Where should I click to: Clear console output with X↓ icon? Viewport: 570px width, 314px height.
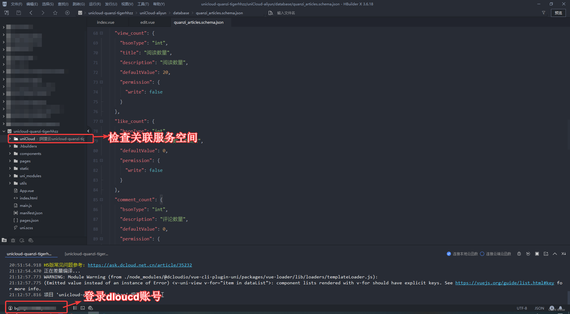[x=564, y=254]
